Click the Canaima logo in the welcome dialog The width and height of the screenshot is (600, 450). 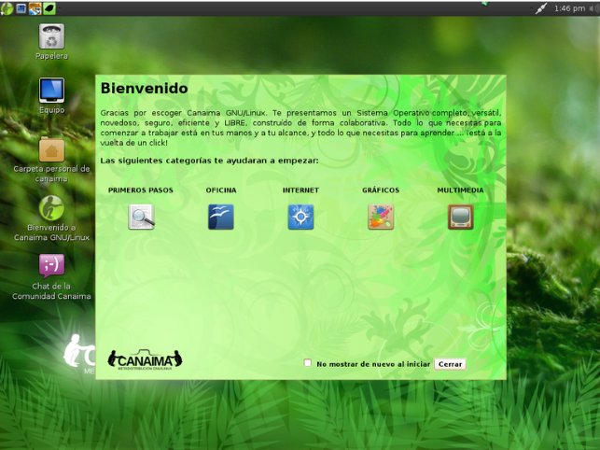145,359
